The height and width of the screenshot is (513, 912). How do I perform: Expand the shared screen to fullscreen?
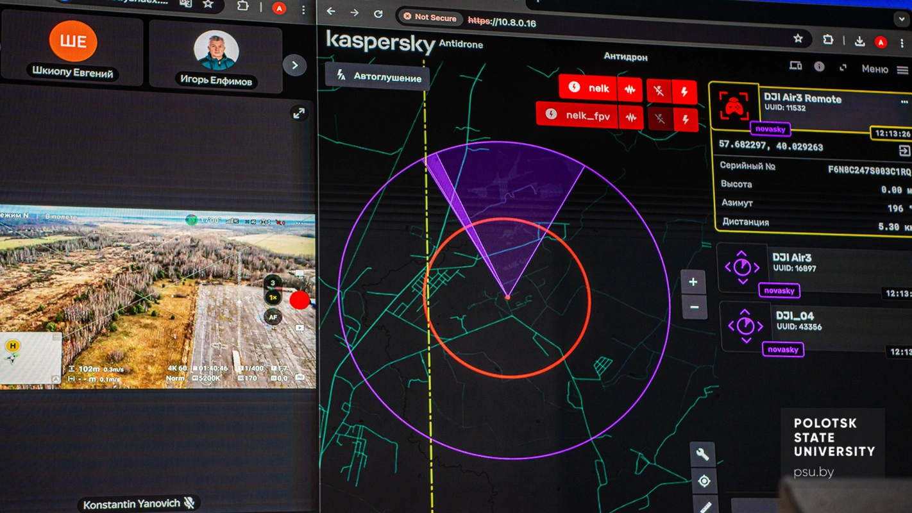[299, 114]
